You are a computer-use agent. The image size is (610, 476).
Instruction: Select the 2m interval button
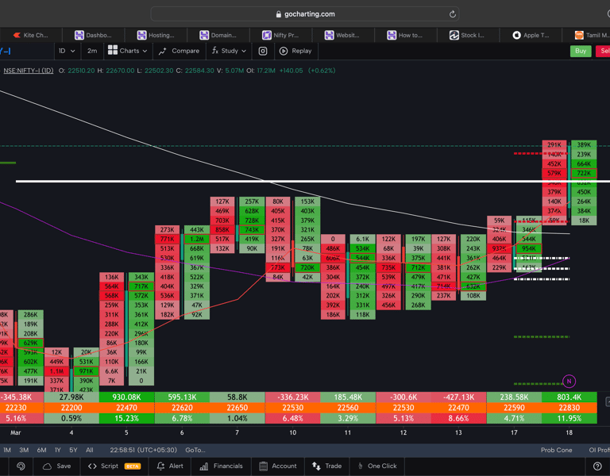[92, 51]
